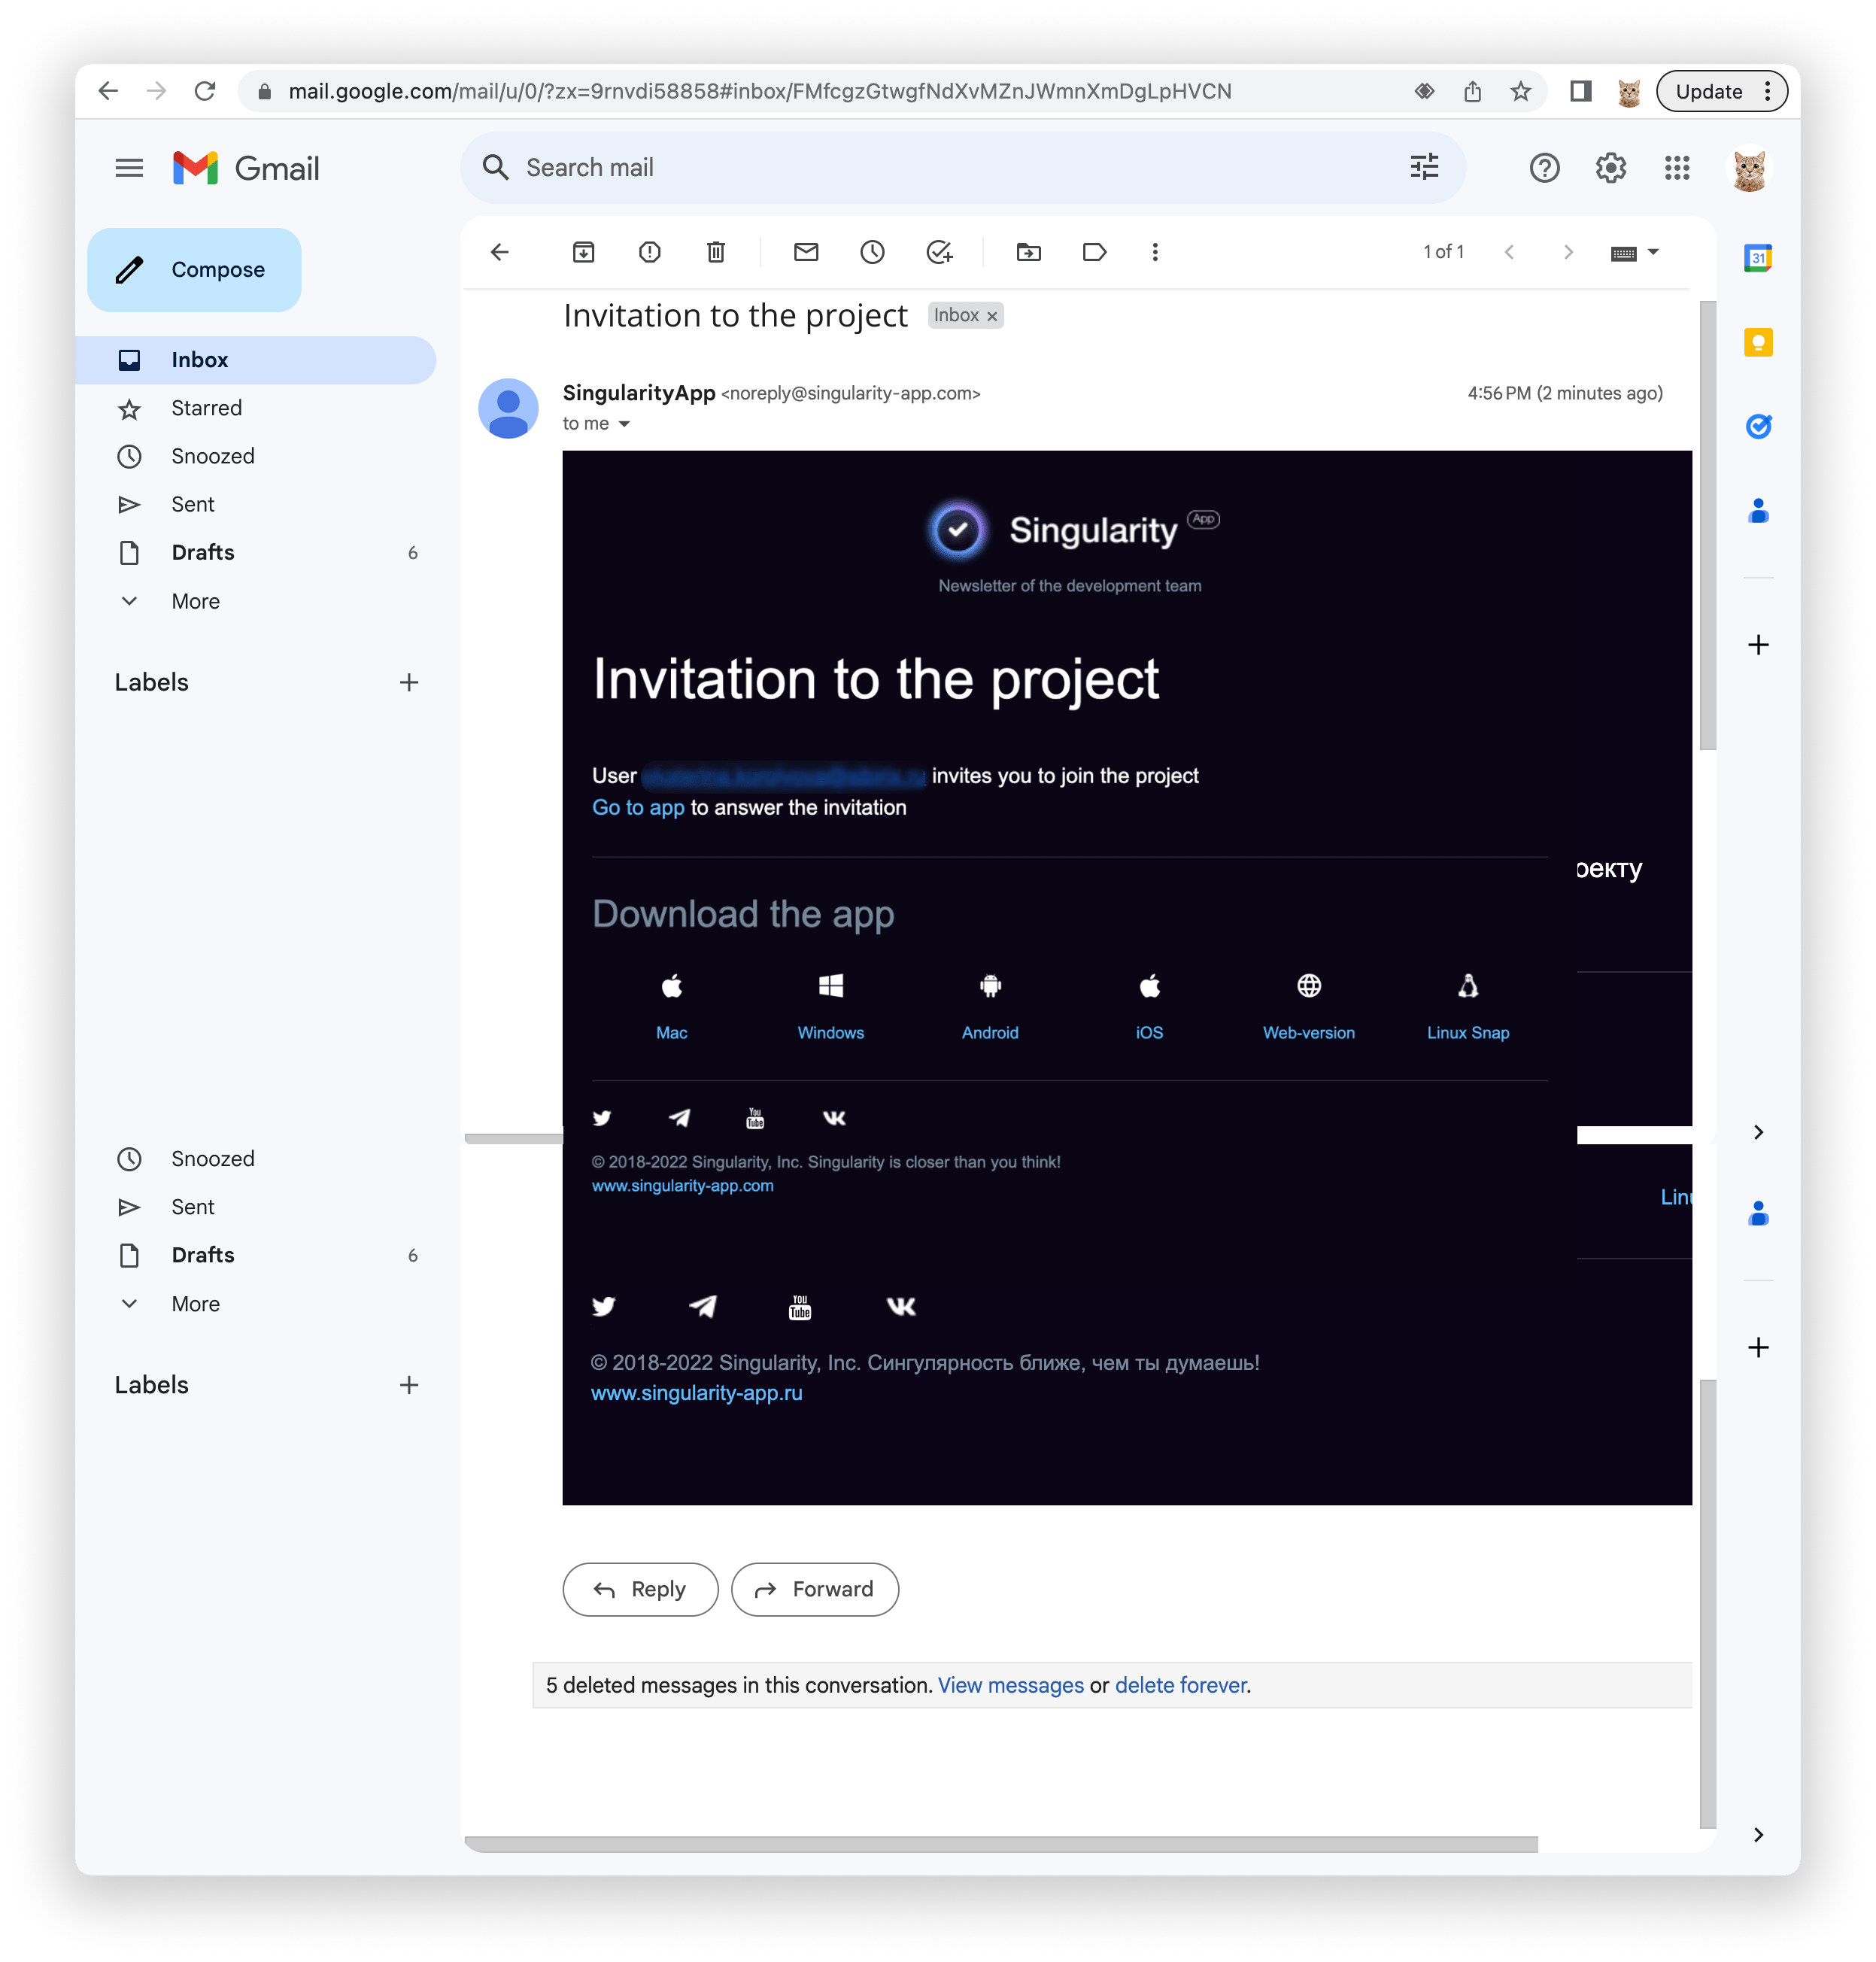This screenshot has width=1876, height=1962.
Task: Click in the Search mail field
Action: 962,167
